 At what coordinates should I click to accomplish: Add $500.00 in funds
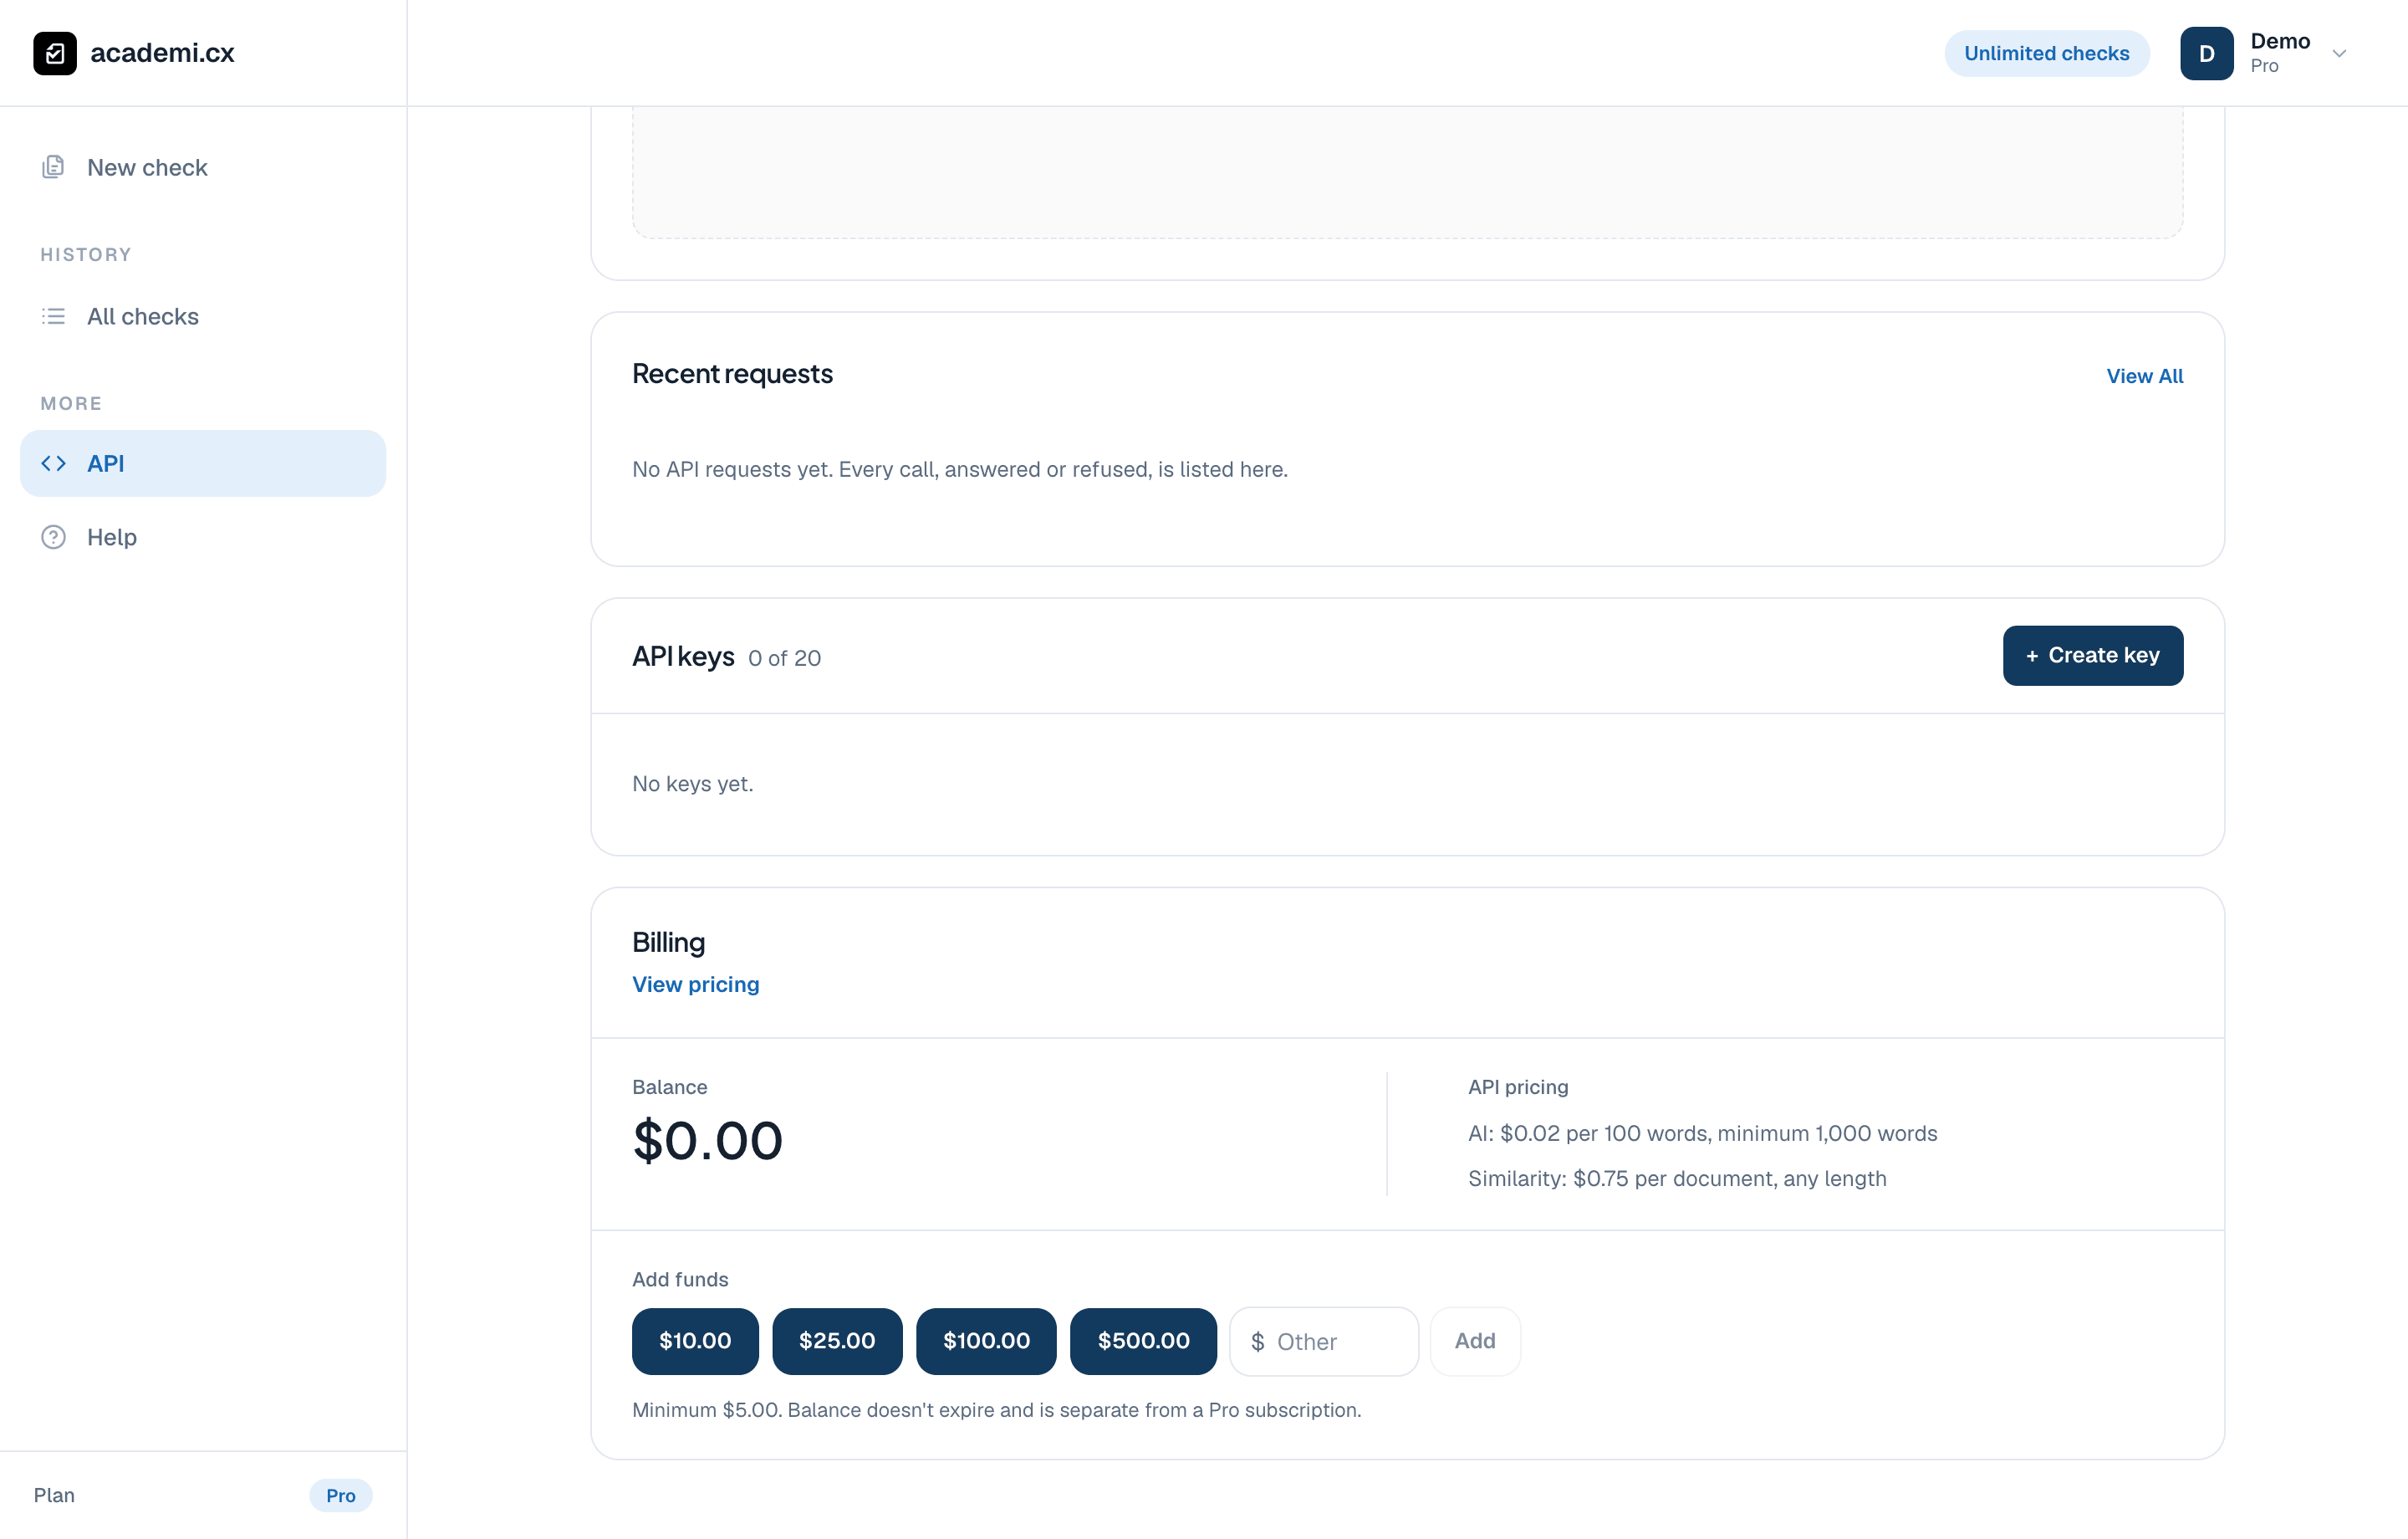(x=1143, y=1341)
